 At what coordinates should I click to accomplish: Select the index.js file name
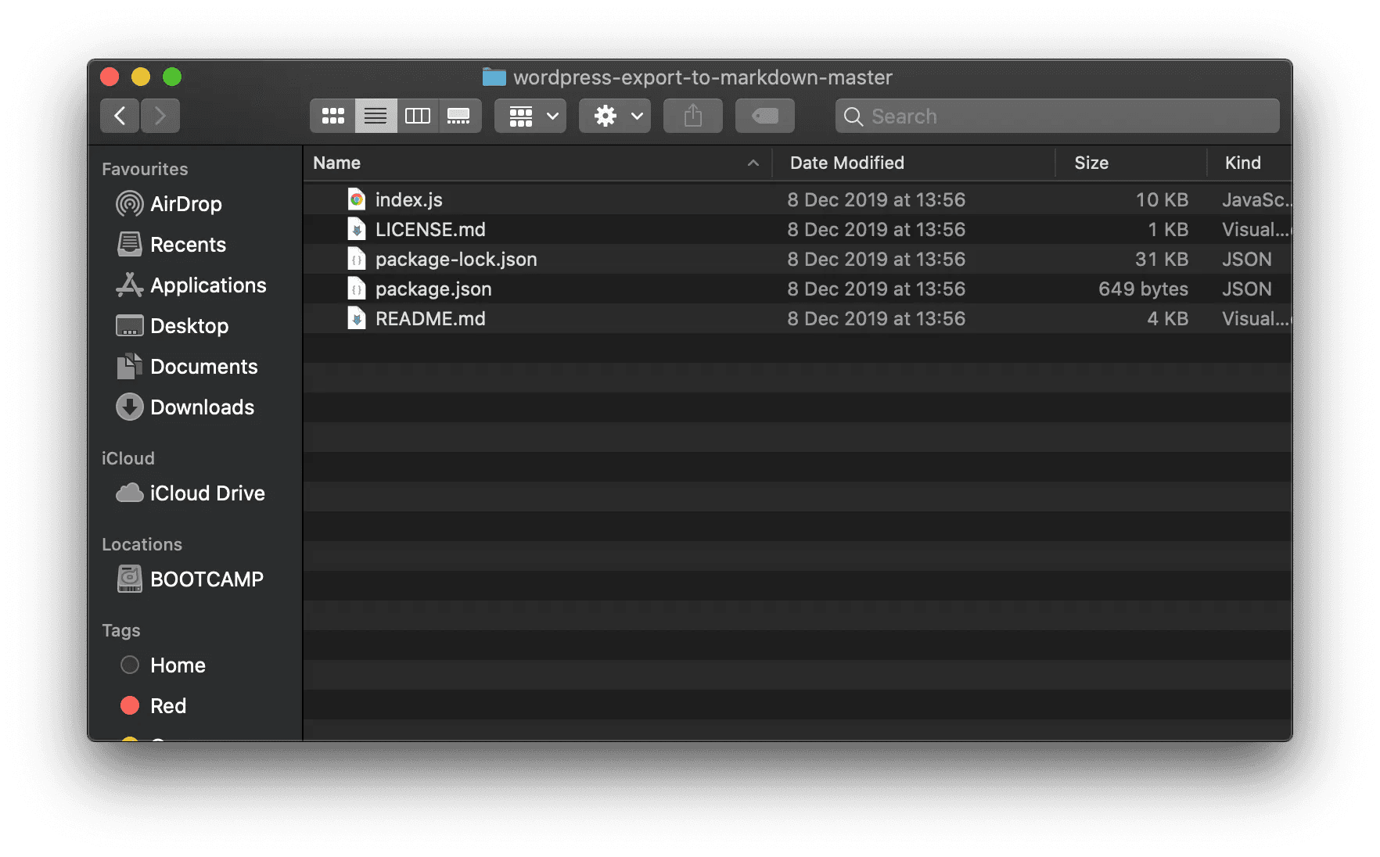tap(409, 200)
